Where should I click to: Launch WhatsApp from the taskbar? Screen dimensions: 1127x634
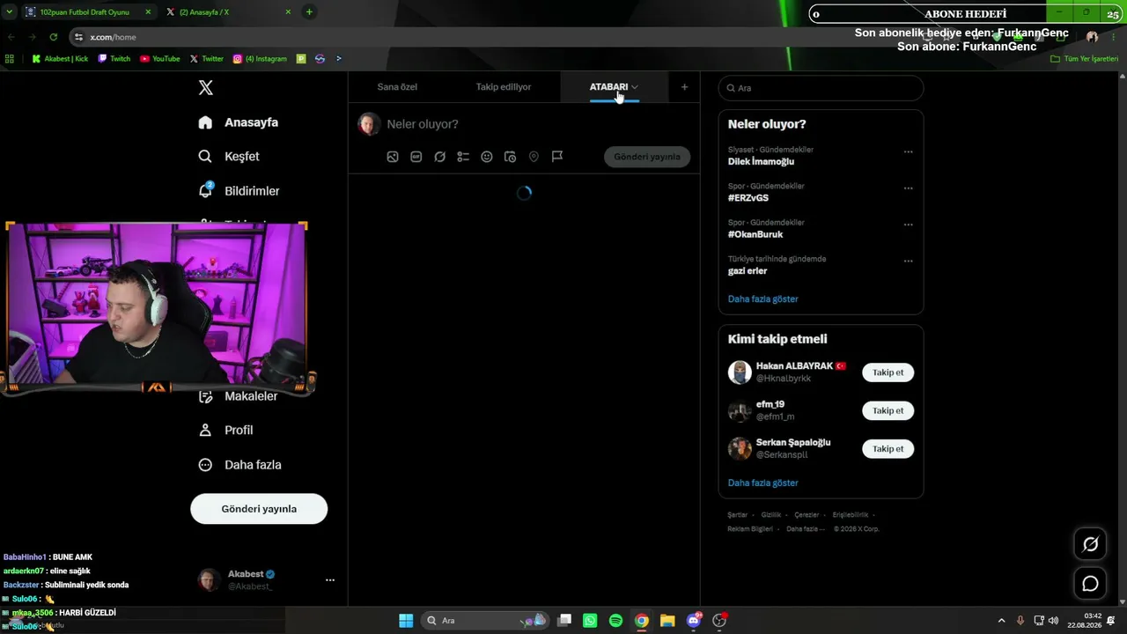tap(590, 621)
